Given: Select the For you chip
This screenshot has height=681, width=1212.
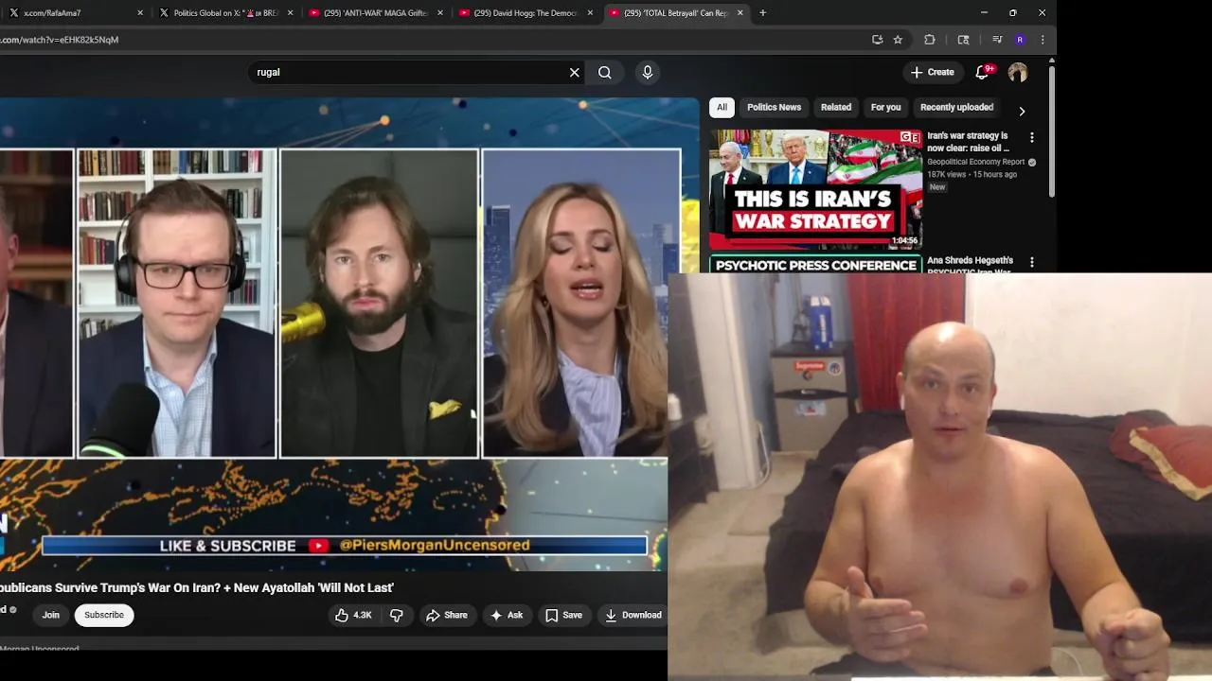Looking at the screenshot, I should pyautogui.click(x=886, y=107).
